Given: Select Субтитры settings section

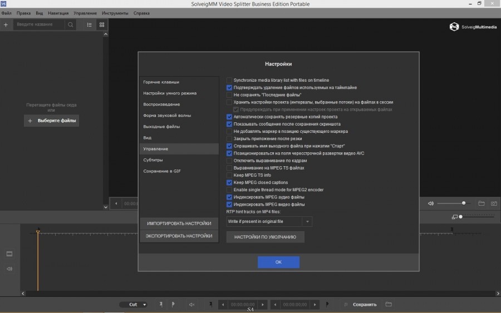Looking at the screenshot, I should point(179,160).
